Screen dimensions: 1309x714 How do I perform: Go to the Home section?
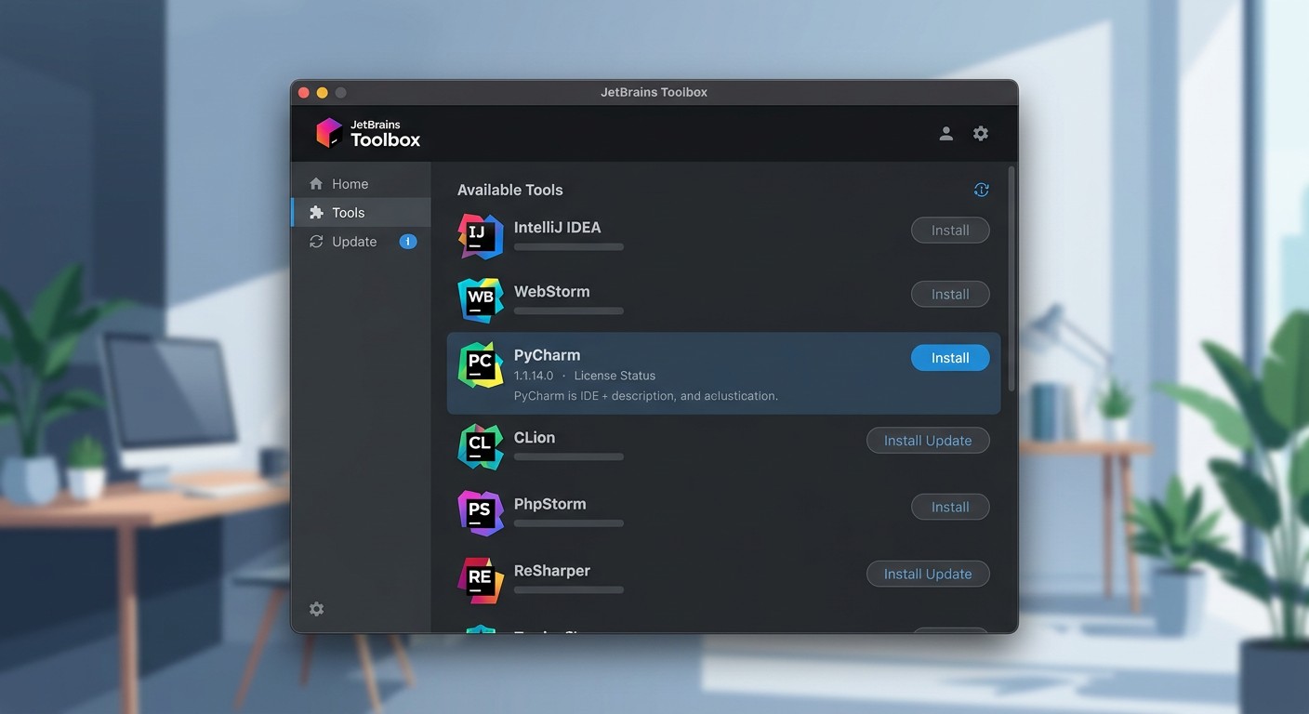(x=362, y=184)
